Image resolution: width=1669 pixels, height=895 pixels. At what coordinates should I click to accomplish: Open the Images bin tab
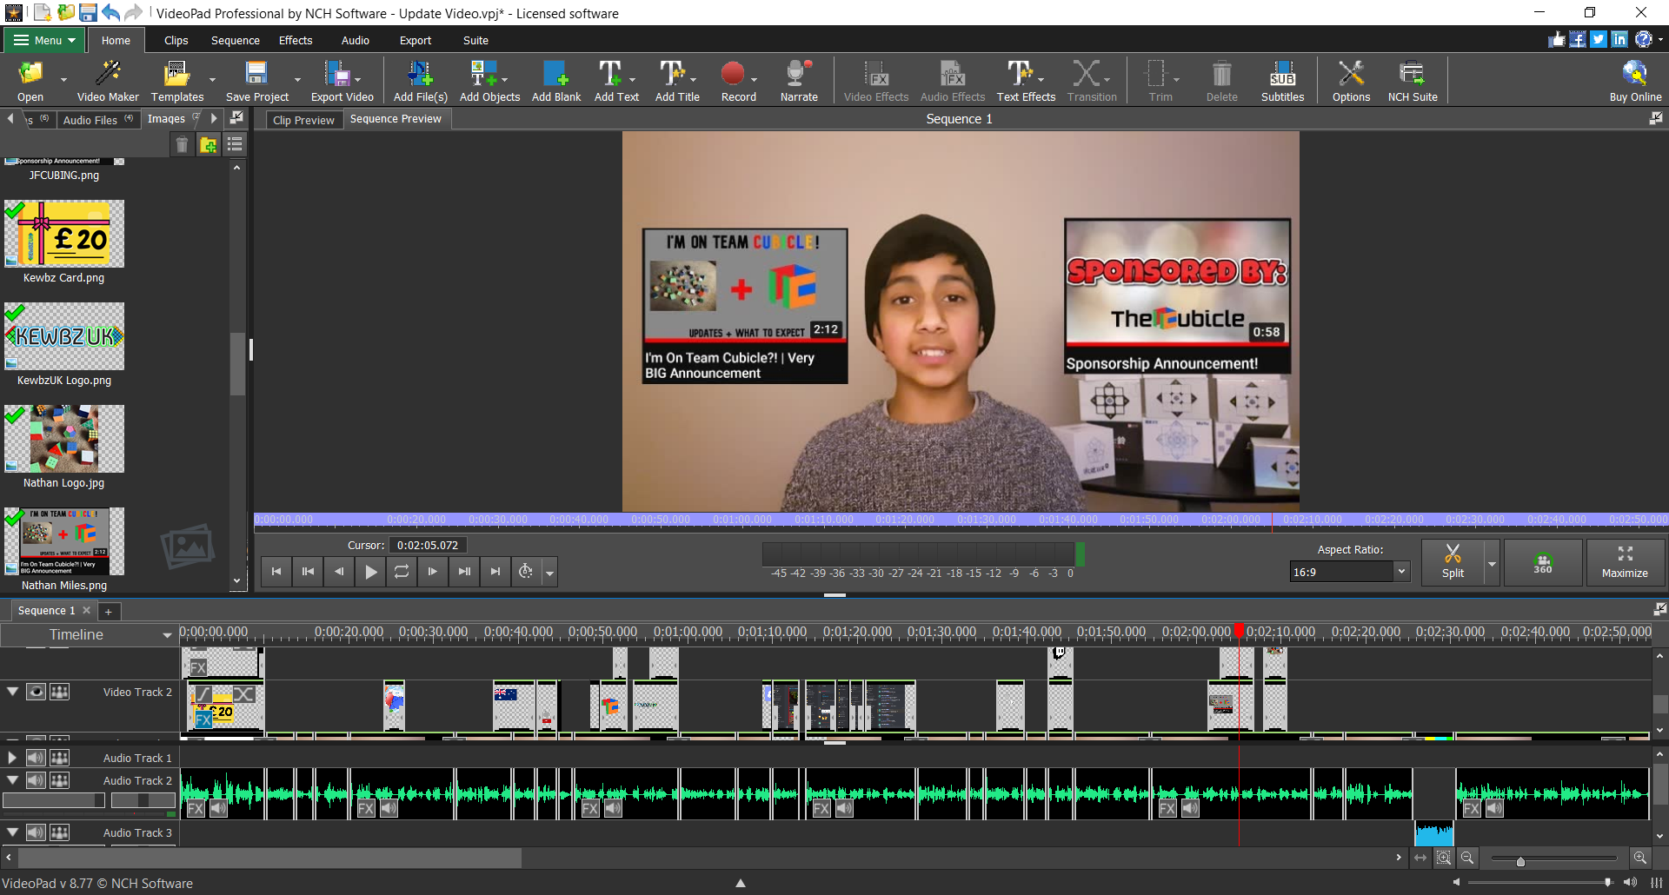coord(166,119)
